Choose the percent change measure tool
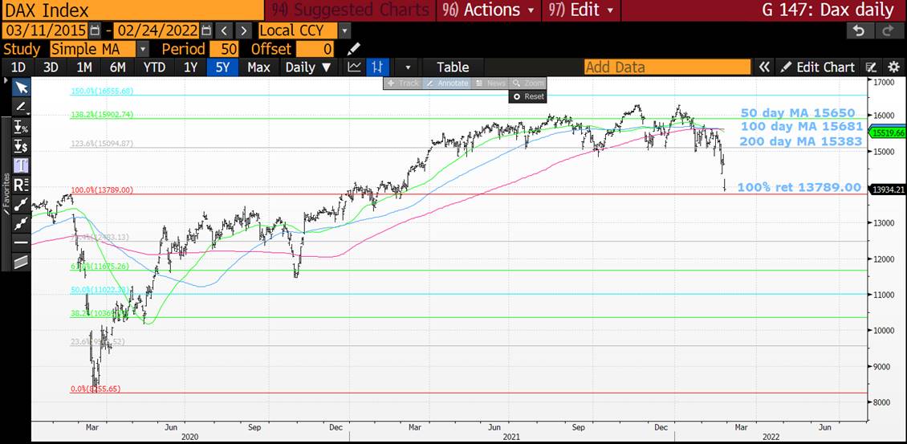The height and width of the screenshot is (444, 907). click(22, 126)
